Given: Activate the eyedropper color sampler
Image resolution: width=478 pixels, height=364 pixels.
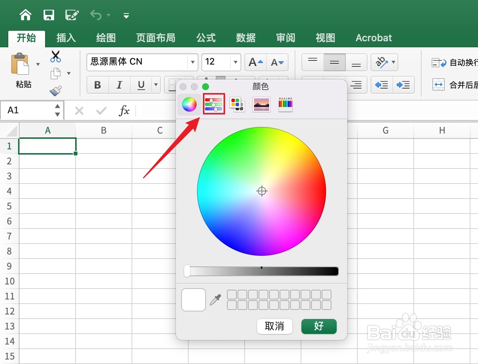Looking at the screenshot, I should (215, 300).
